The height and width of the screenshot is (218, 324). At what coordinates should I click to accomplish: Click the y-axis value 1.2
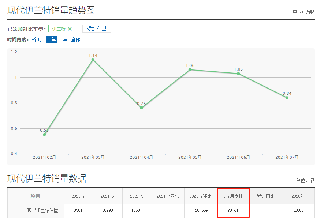coord(14,52)
